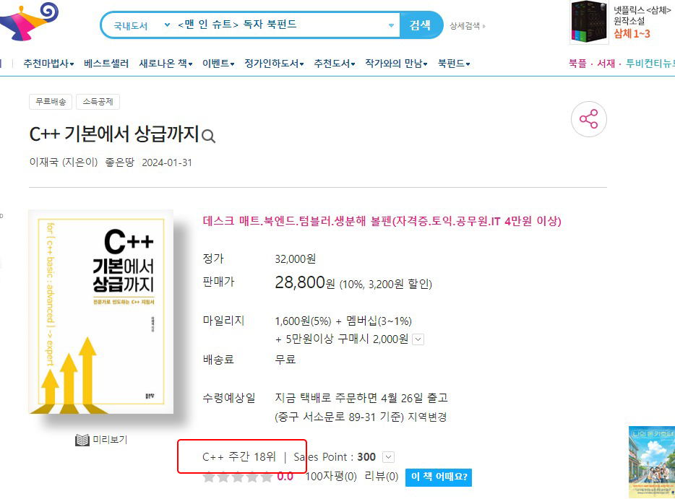Expand the search suggestions dropdown arrow
675x499 pixels.
(x=391, y=25)
